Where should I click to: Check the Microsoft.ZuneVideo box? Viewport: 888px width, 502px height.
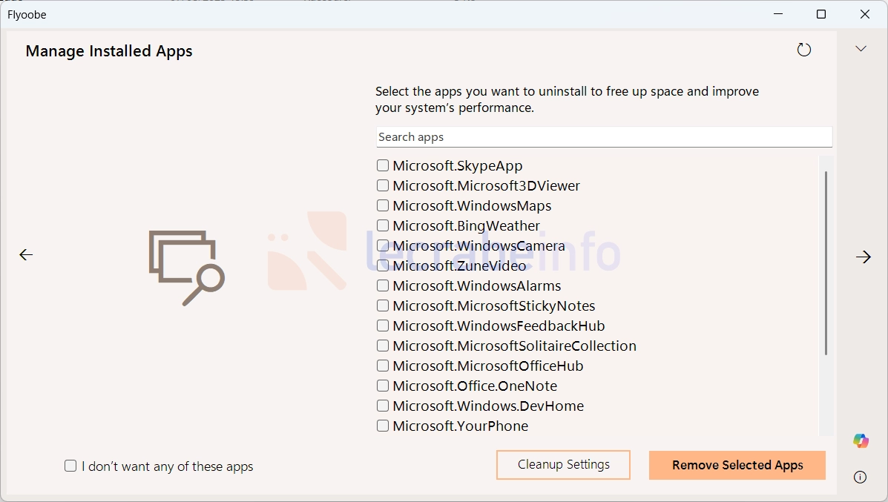point(383,265)
